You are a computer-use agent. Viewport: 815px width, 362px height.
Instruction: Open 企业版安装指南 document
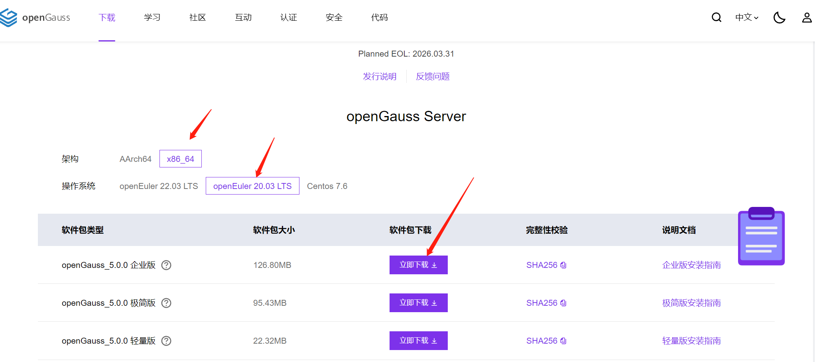pos(691,265)
